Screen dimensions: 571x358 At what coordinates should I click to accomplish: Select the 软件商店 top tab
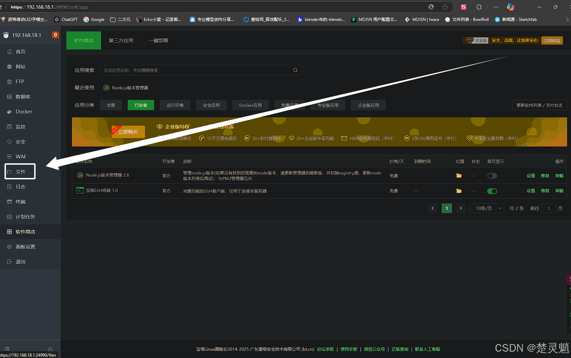click(84, 40)
